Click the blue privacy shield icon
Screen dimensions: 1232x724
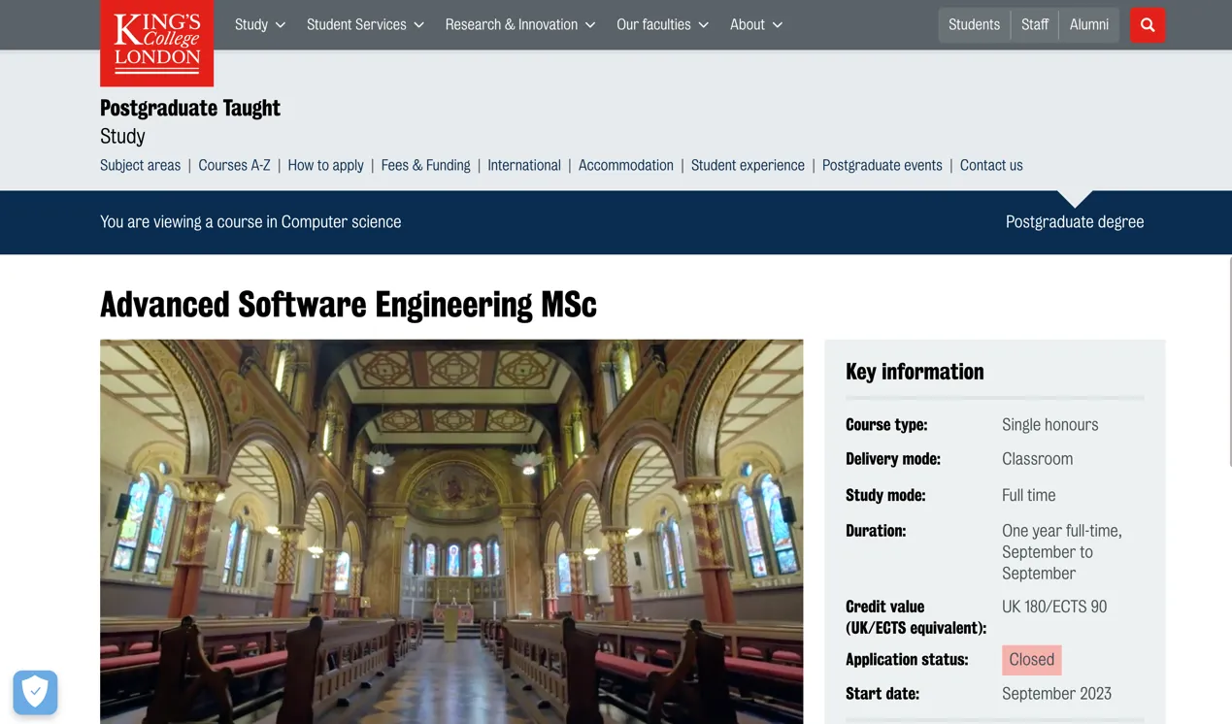tap(35, 692)
